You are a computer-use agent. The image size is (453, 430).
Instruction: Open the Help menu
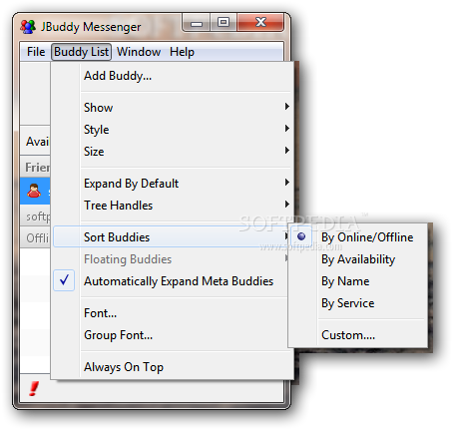pyautogui.click(x=182, y=52)
